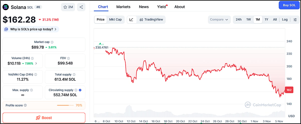
Task: Open the News tab
Action: (144, 7)
